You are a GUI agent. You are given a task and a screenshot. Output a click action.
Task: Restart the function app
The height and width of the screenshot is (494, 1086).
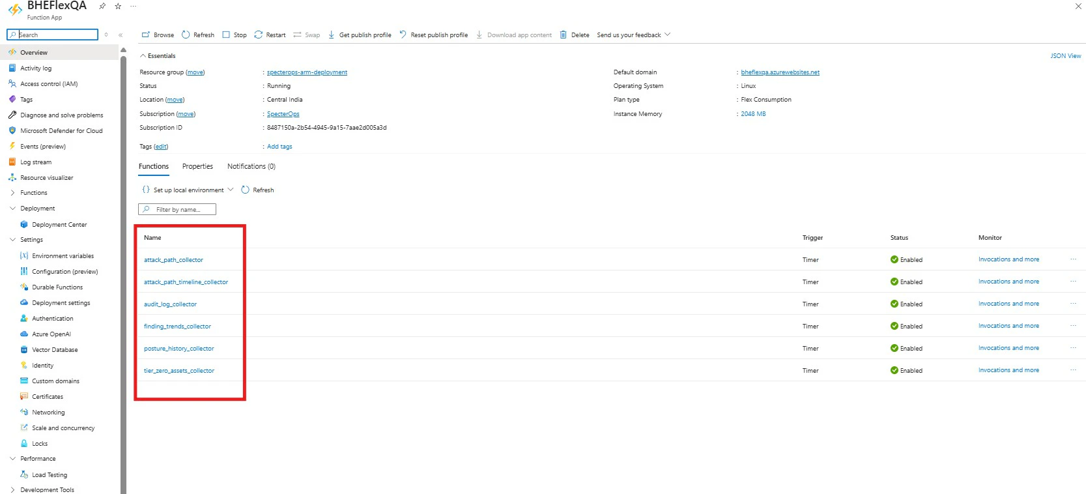[x=270, y=35]
